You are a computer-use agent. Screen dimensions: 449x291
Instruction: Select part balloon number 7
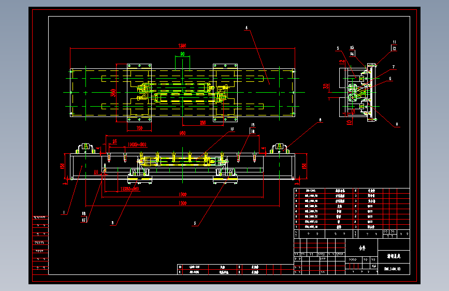click(394, 67)
